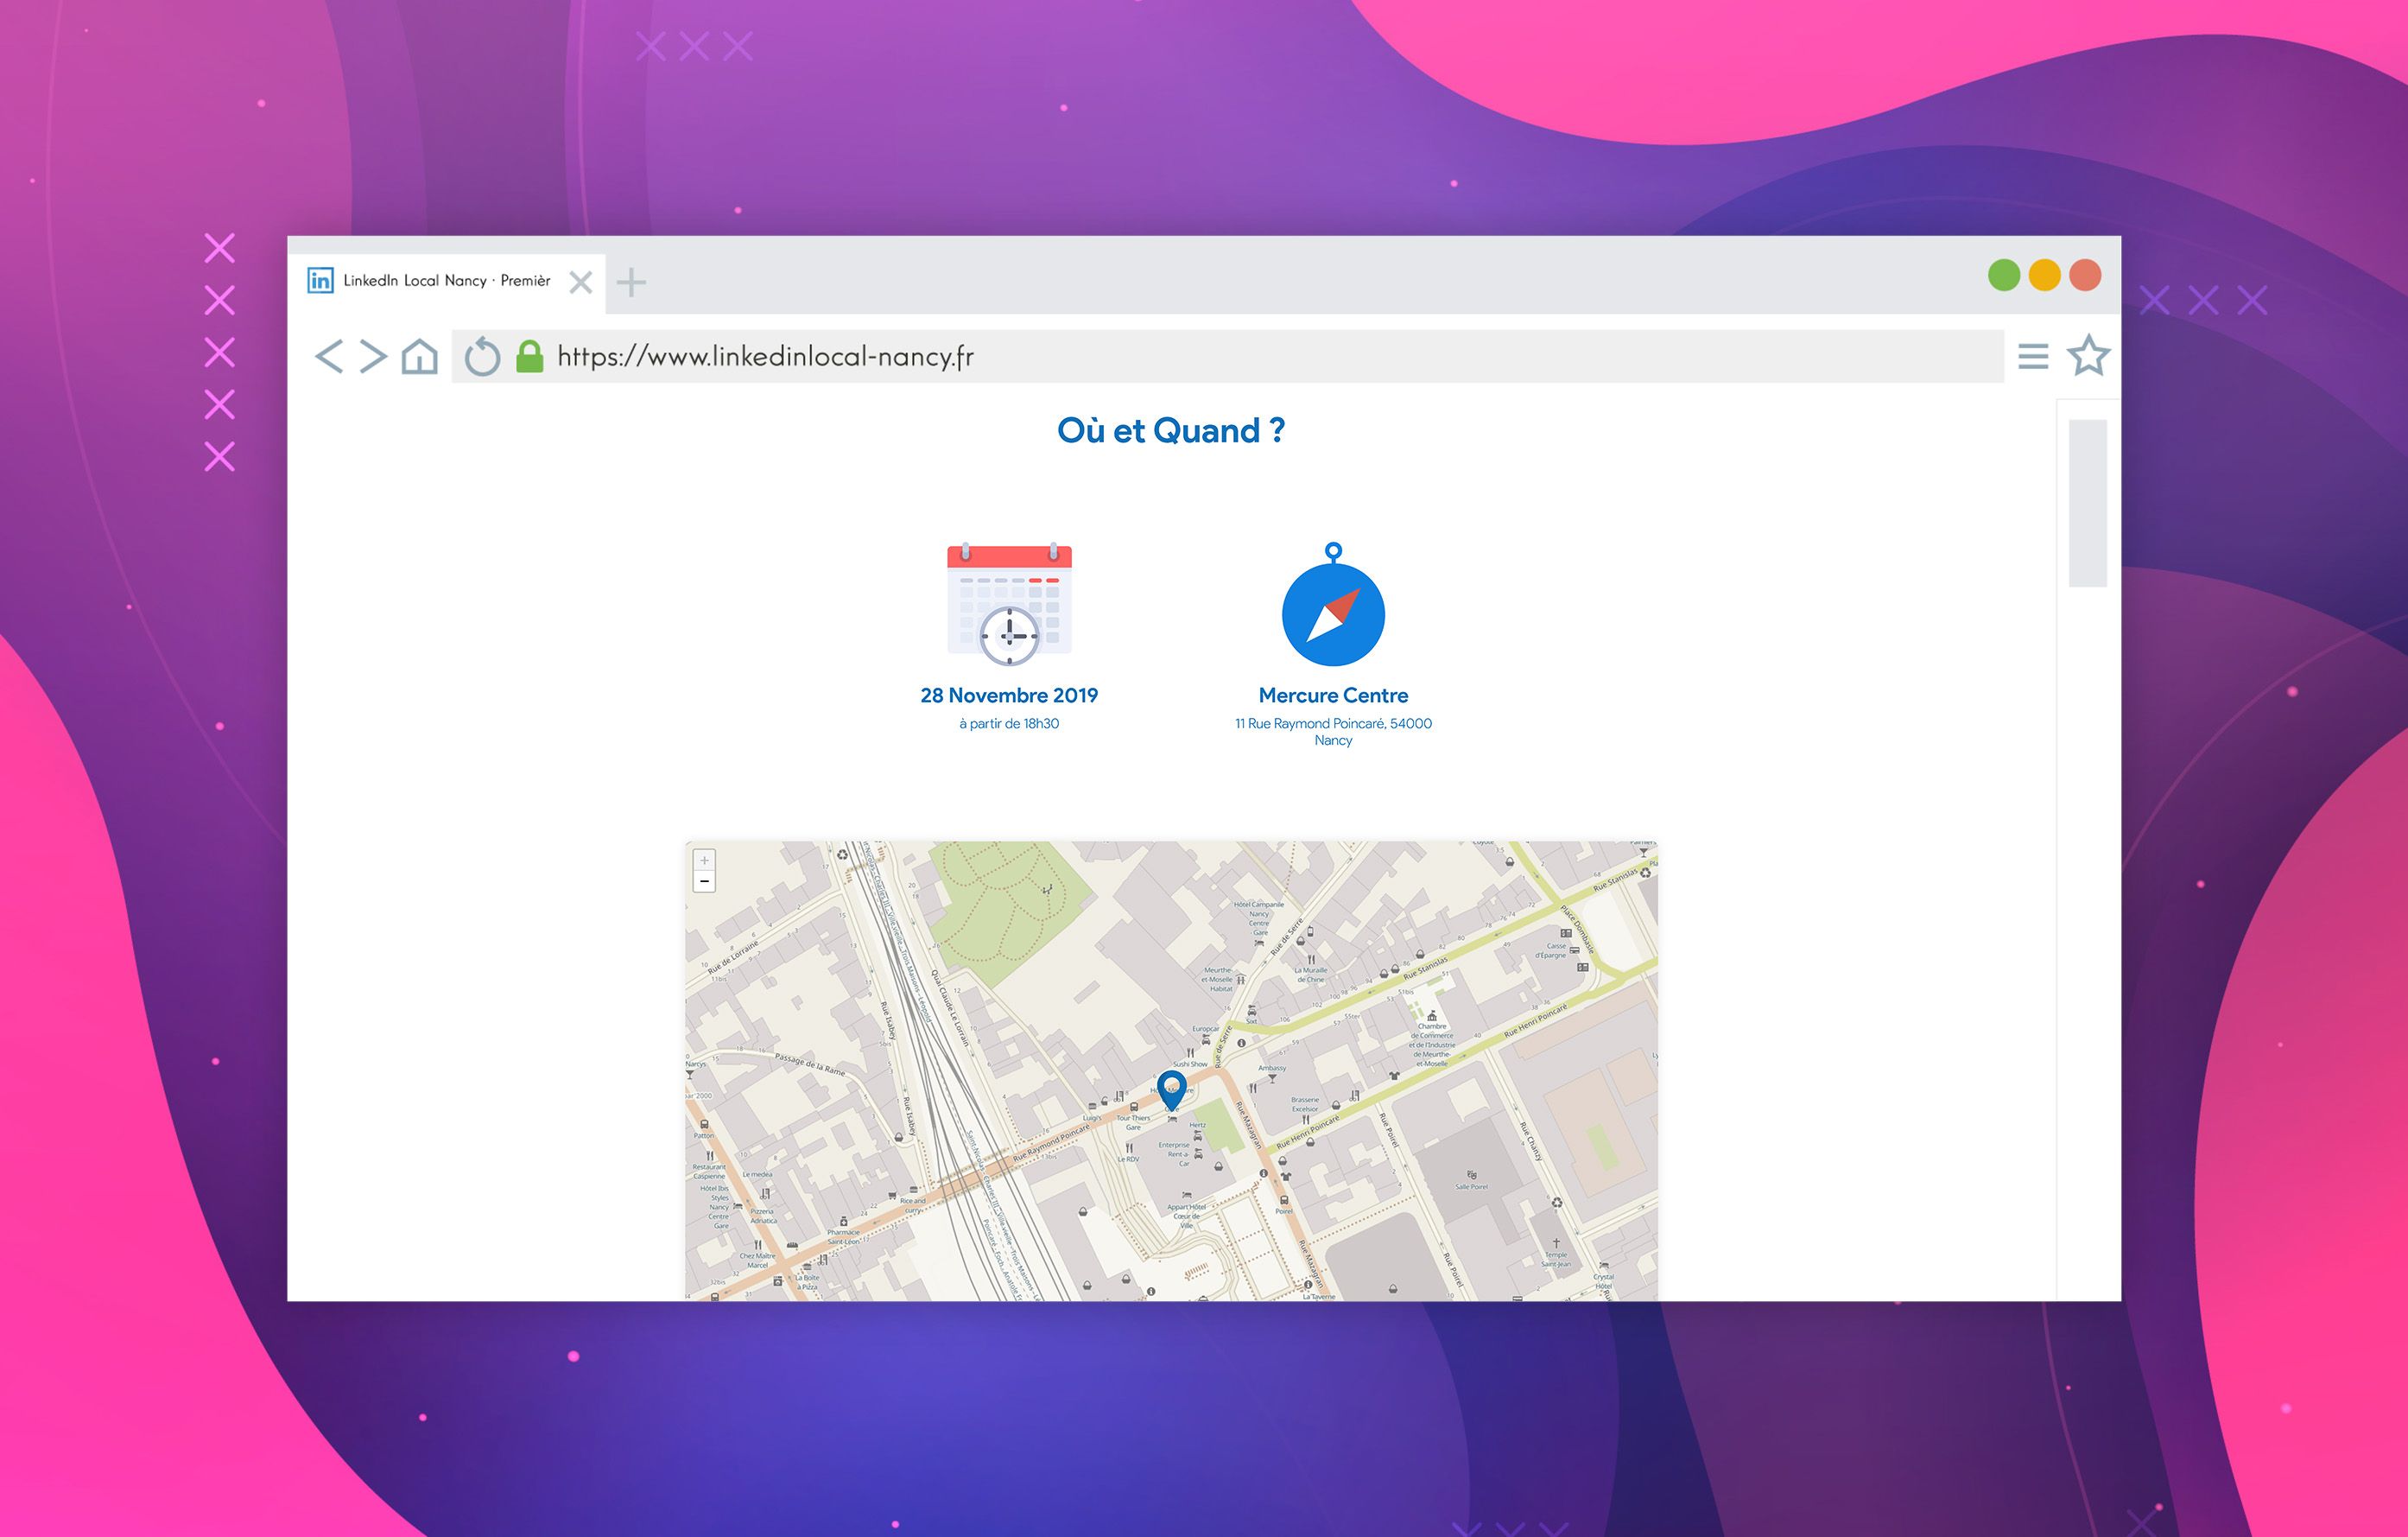Screen dimensions: 2408x1537
Task: Open the home page icon
Action: pyautogui.click(x=419, y=356)
